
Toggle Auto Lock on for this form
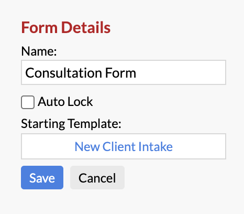[28, 102]
